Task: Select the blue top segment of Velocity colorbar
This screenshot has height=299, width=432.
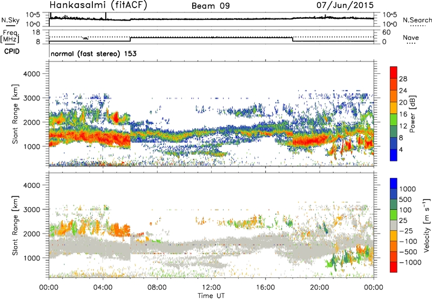Action: tap(394, 183)
